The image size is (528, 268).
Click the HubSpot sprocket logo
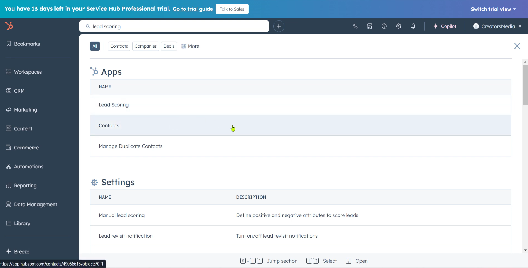pyautogui.click(x=9, y=26)
